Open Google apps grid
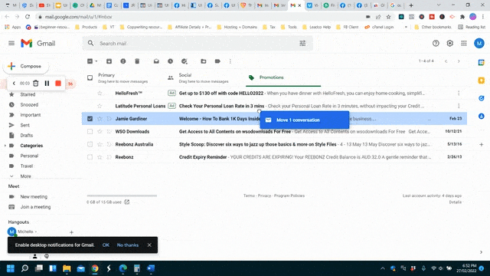 click(464, 43)
